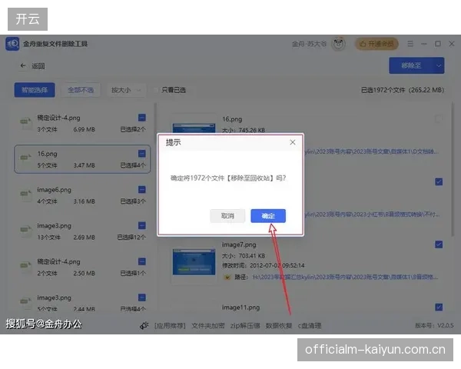
Task: Click the 已选1972个文件 (265.22 MB) status text
Action: tap(403, 90)
